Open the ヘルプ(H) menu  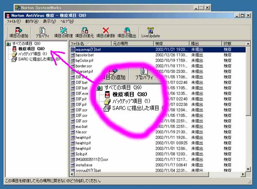(x=67, y=21)
